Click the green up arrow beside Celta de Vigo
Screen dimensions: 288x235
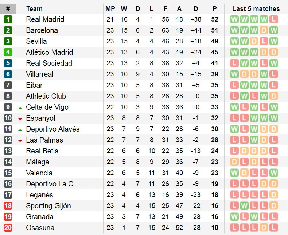coord(20,108)
